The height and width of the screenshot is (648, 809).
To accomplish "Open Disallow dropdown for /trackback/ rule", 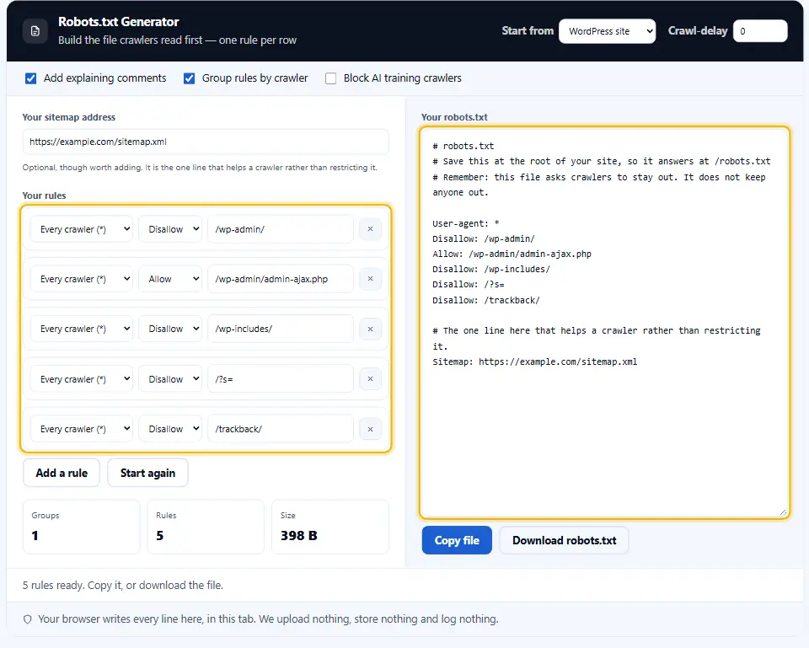I will (x=170, y=429).
